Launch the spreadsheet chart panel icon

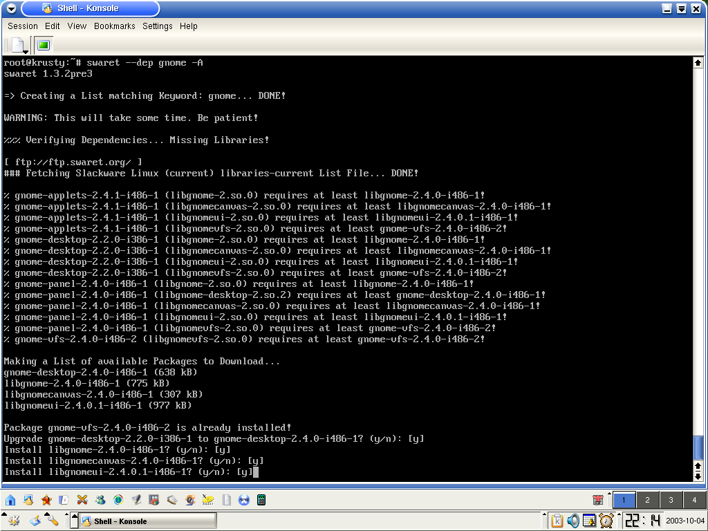pyautogui.click(x=154, y=500)
